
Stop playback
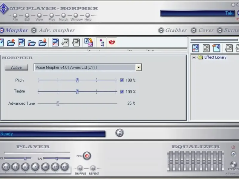[x=45, y=167]
